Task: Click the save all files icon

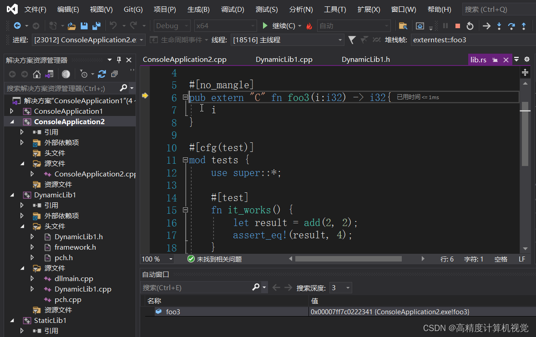Action: (x=96, y=25)
